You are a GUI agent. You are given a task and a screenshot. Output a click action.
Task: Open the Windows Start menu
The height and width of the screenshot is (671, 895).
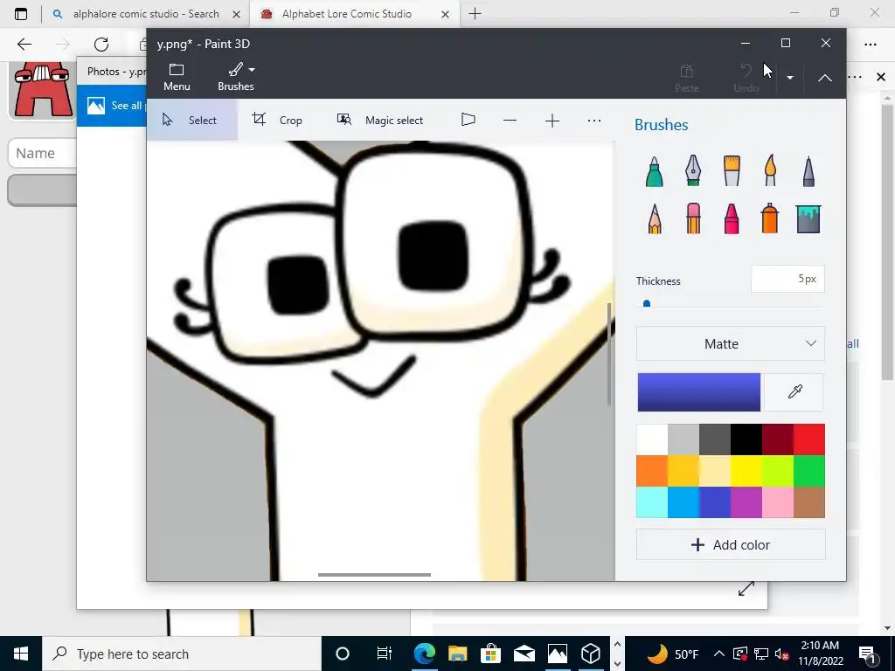[x=21, y=654]
